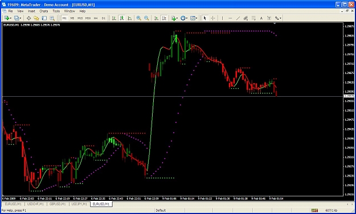This screenshot has width=356, height=214.
Task: Expand the Indicators list dropdown
Action: pyautogui.click(x=177, y=18)
